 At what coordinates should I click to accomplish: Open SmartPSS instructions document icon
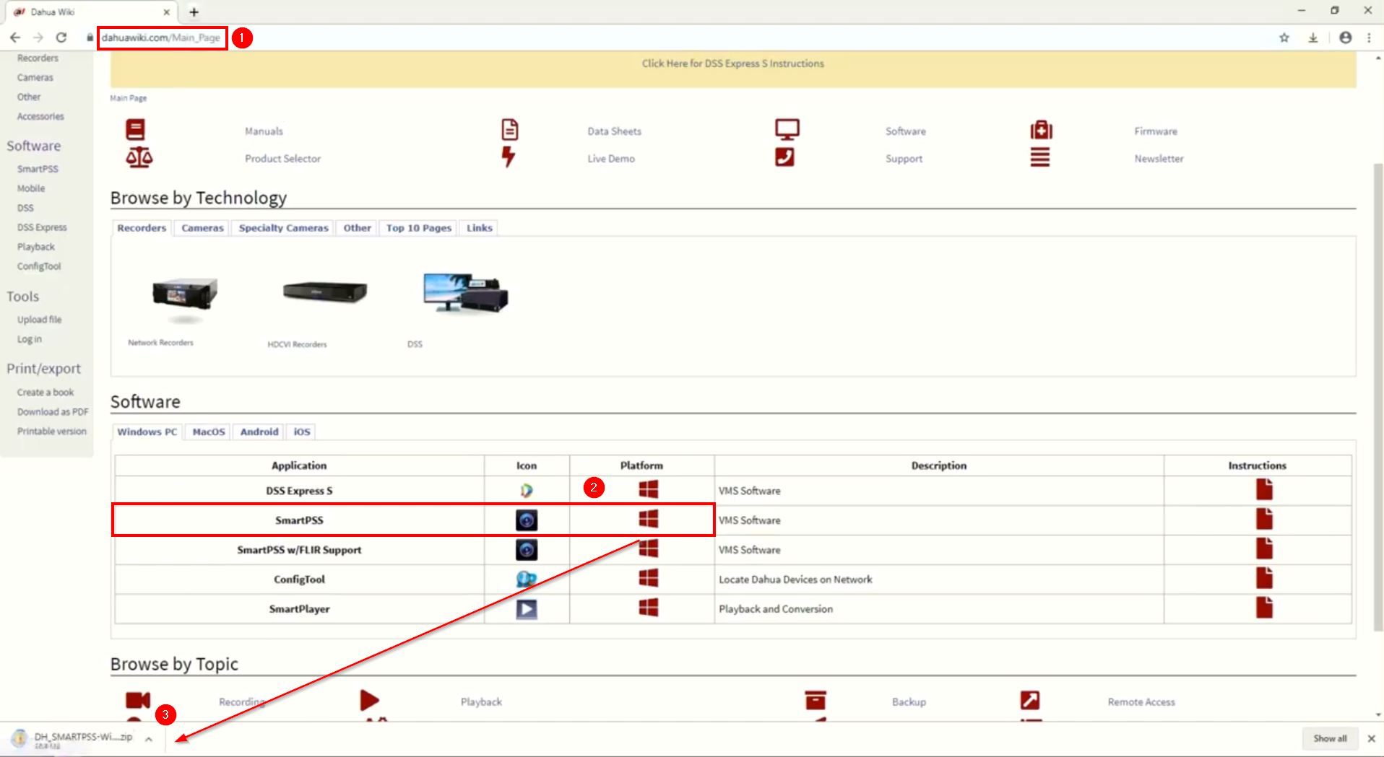click(x=1264, y=519)
